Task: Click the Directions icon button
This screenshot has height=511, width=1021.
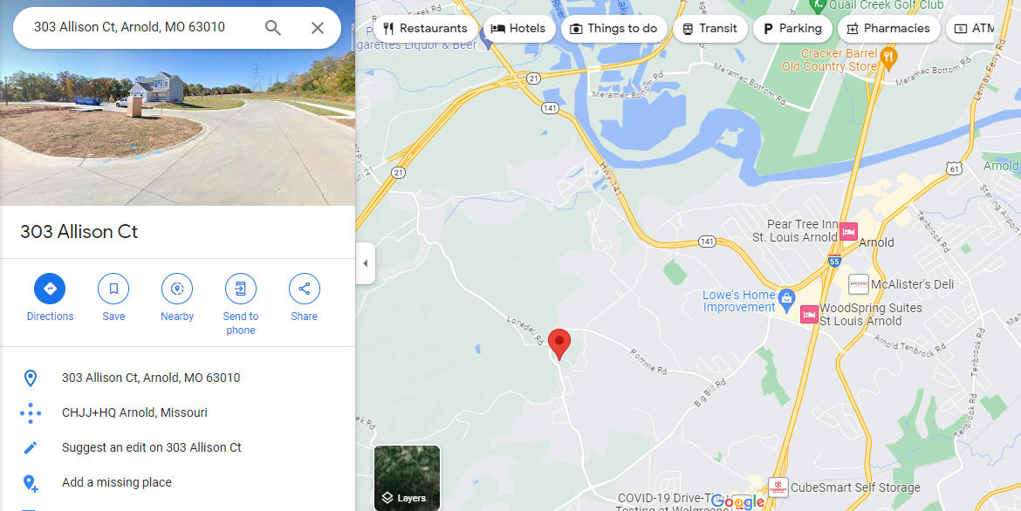Action: pos(50,289)
